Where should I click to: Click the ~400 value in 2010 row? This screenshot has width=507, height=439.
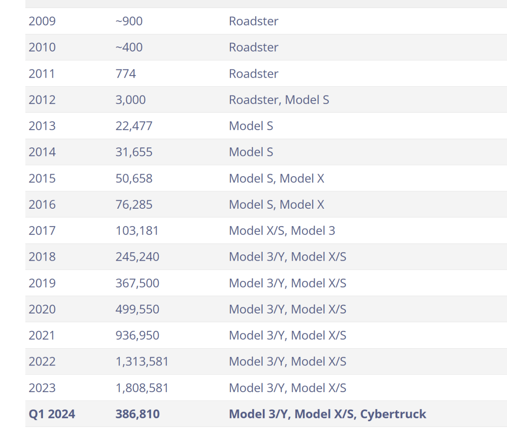[x=129, y=47]
